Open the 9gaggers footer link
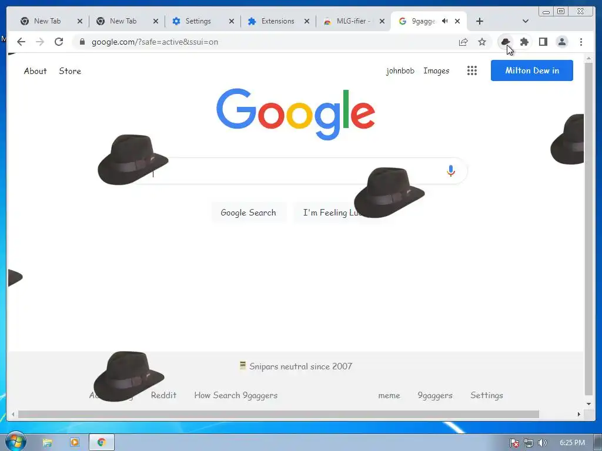The image size is (602, 451). (435, 395)
